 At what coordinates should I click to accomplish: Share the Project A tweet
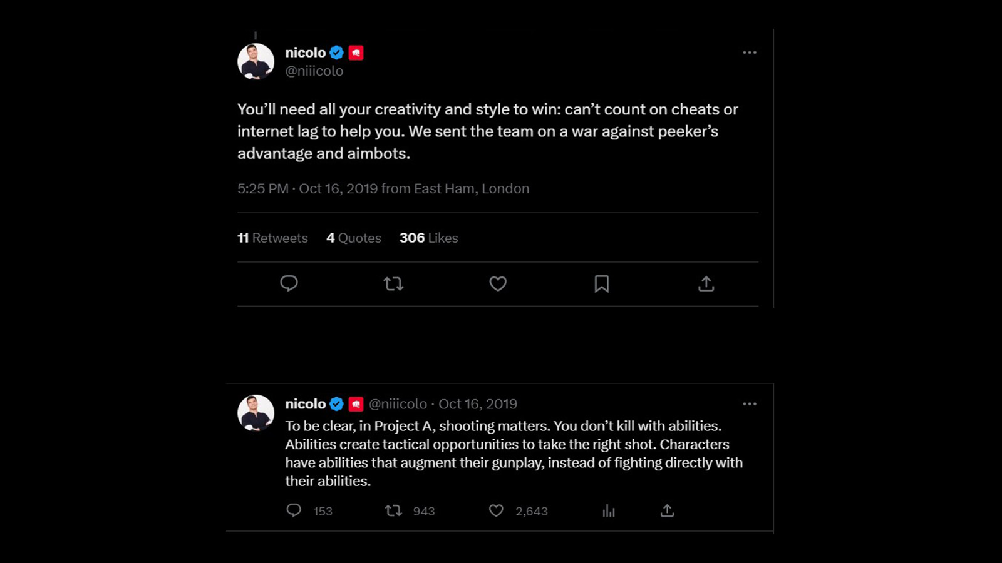667,510
